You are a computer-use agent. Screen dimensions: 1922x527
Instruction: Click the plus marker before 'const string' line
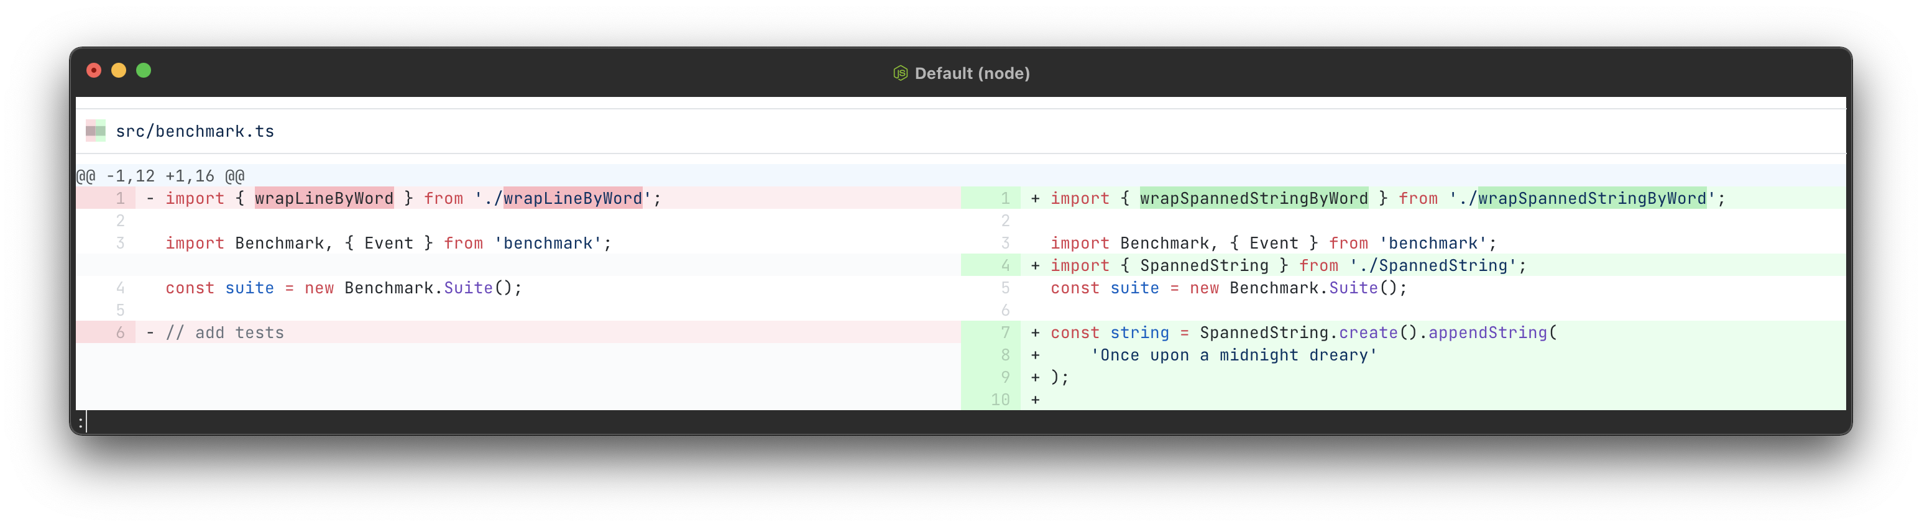pos(1035,333)
